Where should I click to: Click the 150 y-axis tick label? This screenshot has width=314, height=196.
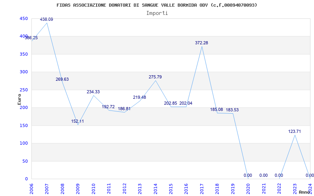point(24,125)
